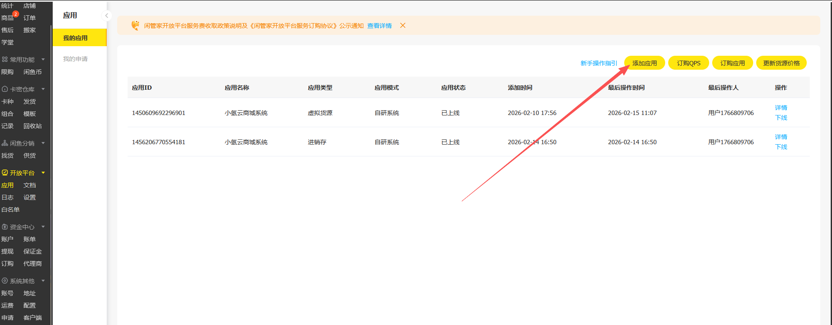Open 闲鱼币 in sidebar
The image size is (832, 325).
tap(33, 72)
